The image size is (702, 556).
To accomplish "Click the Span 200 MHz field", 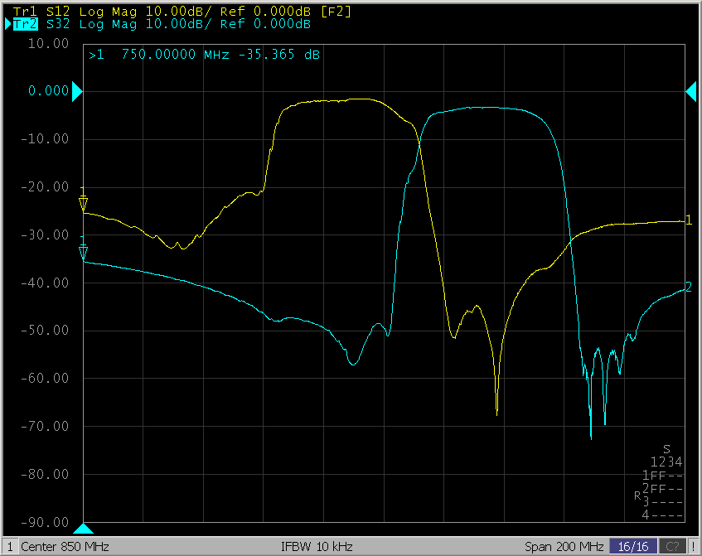I will (564, 547).
